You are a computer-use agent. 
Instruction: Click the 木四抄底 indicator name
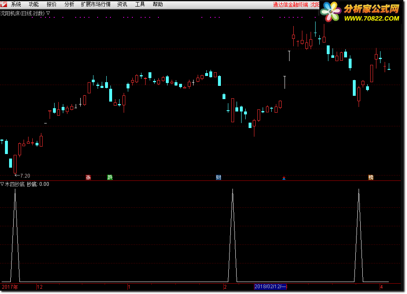(x=14, y=184)
